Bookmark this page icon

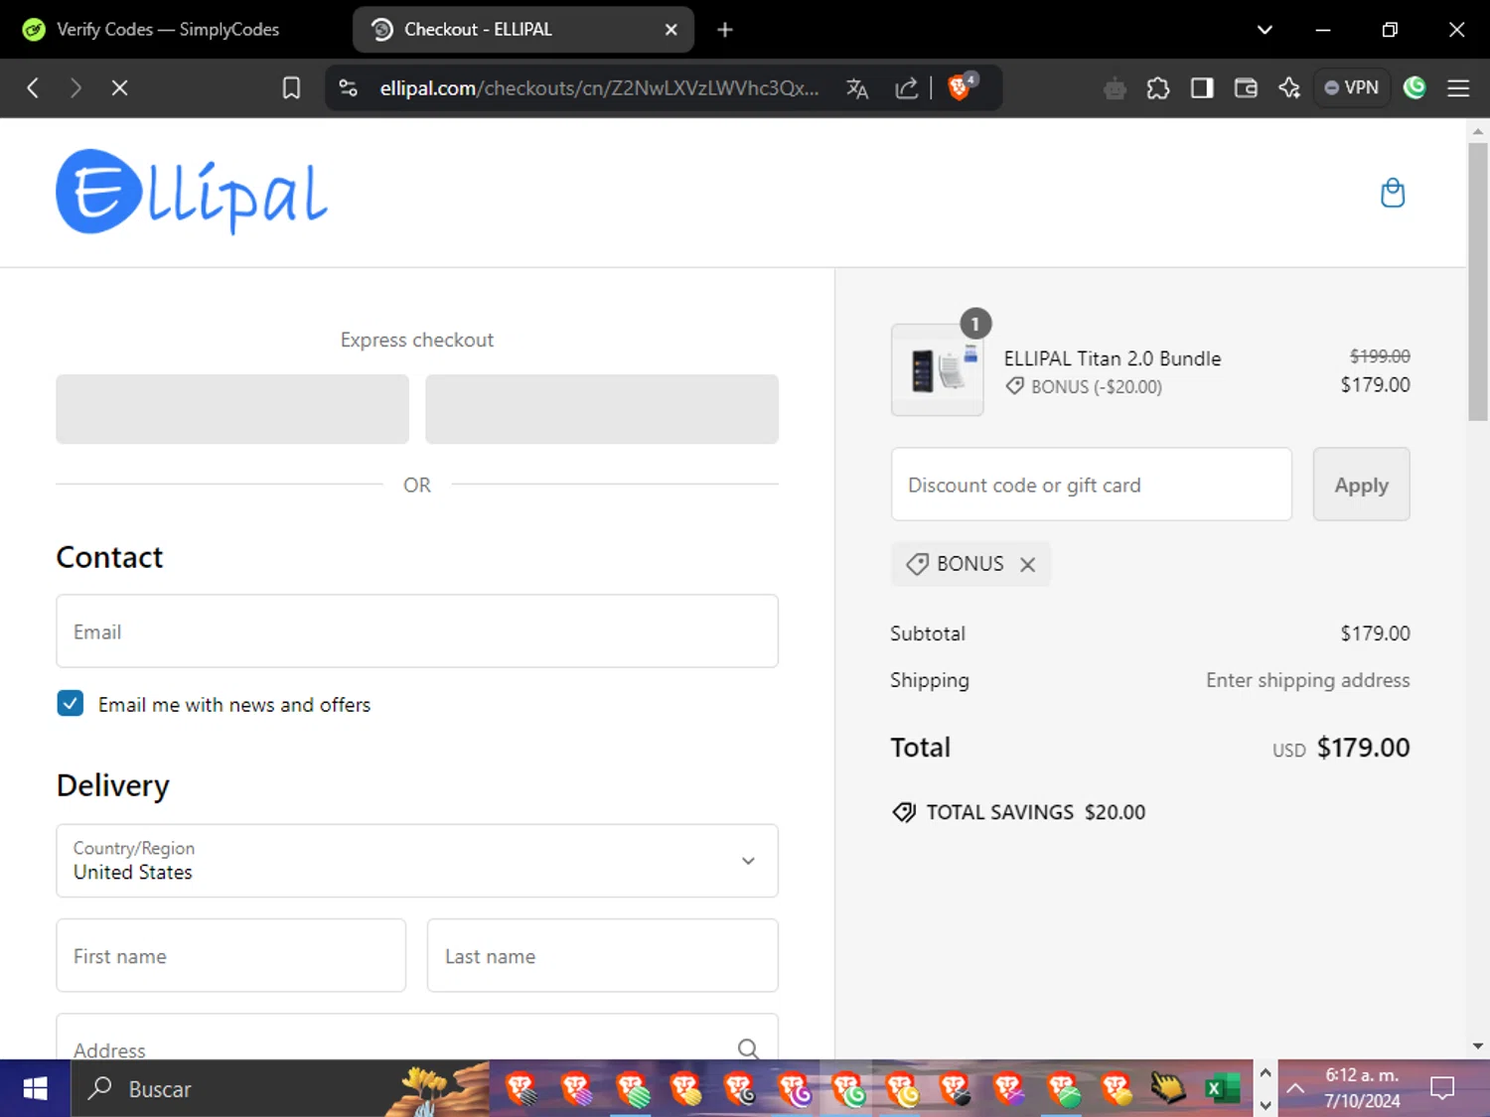291,88
